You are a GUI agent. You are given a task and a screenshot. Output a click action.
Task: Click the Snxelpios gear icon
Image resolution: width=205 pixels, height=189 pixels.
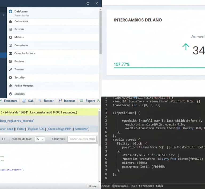(x=10, y=94)
